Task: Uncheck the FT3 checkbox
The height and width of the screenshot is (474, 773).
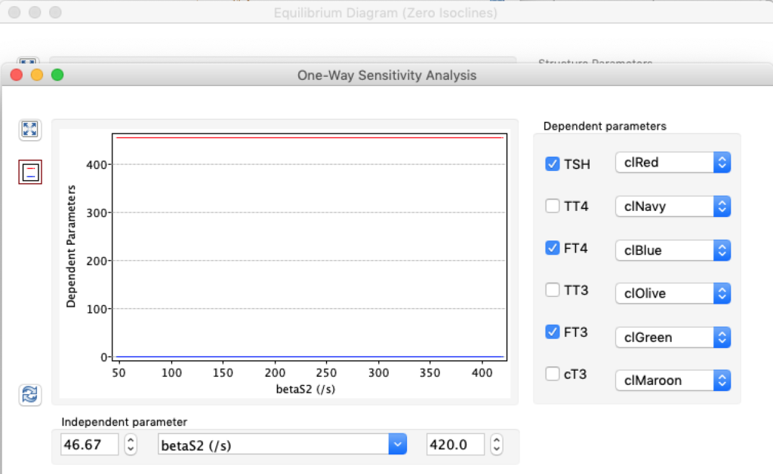Action: coord(552,332)
